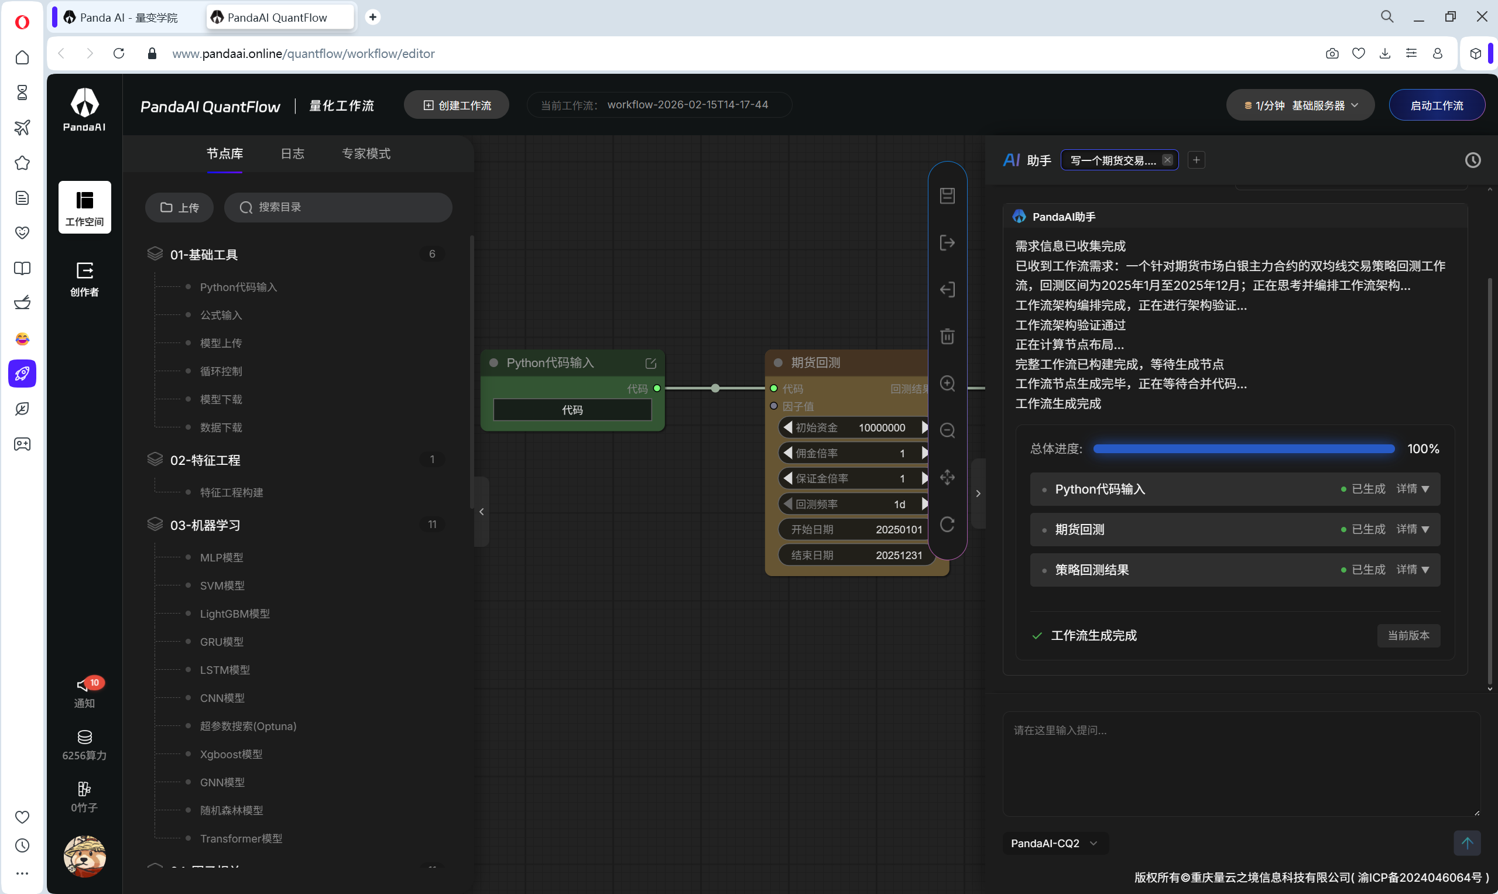Switch to Panda AI - 量变学院 browser tab
The width and height of the screenshot is (1498, 894).
pyautogui.click(x=127, y=18)
